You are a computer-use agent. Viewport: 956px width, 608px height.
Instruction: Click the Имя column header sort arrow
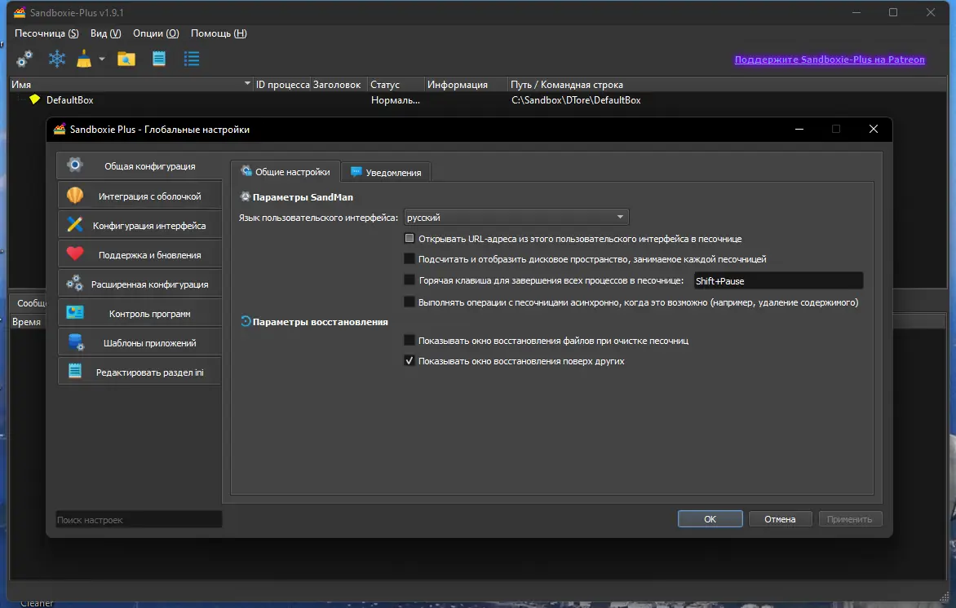point(247,83)
